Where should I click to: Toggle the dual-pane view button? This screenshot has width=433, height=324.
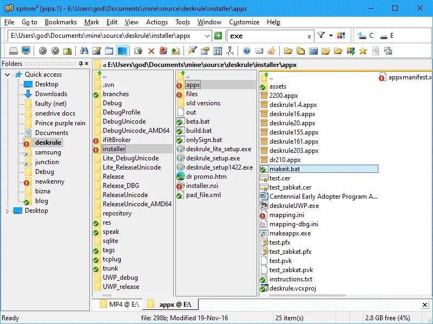[121, 50]
